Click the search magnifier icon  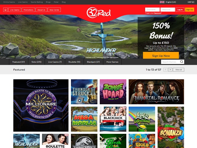click(x=182, y=62)
